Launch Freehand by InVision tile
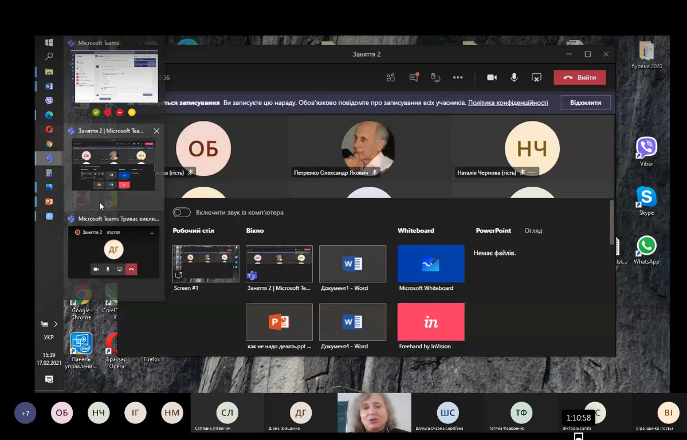This screenshot has height=440, width=687. (x=431, y=321)
